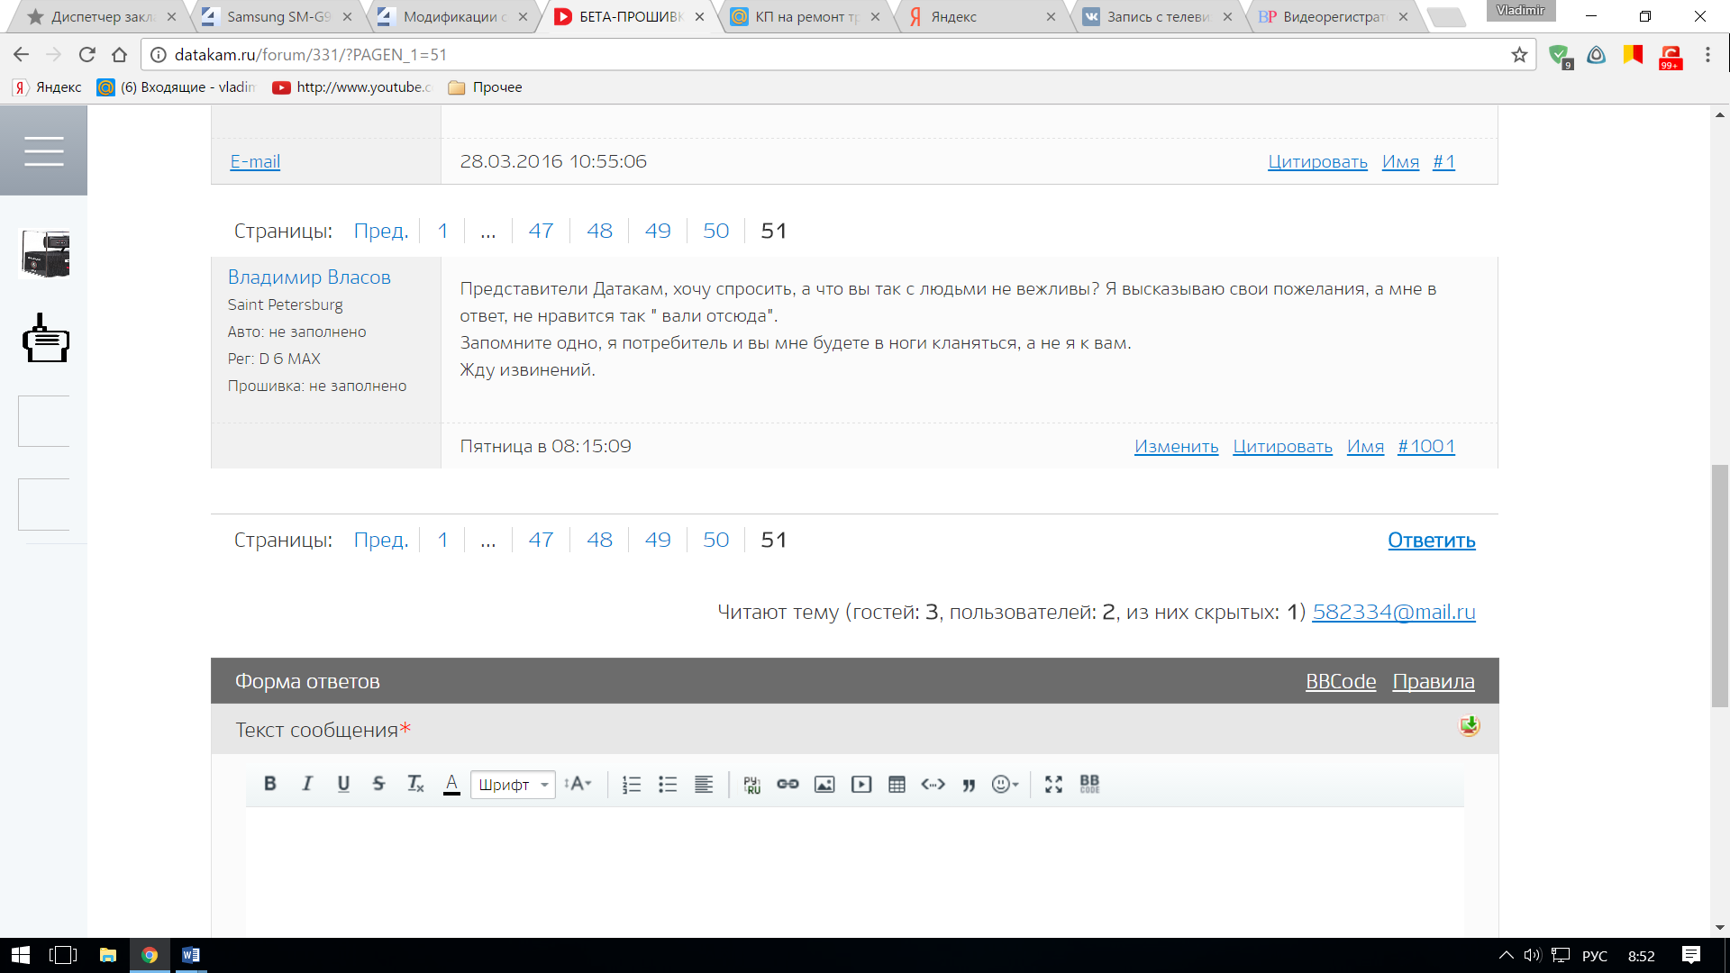This screenshot has height=973, width=1730.
Task: Insert quote with quotation mark icon
Action: click(969, 784)
